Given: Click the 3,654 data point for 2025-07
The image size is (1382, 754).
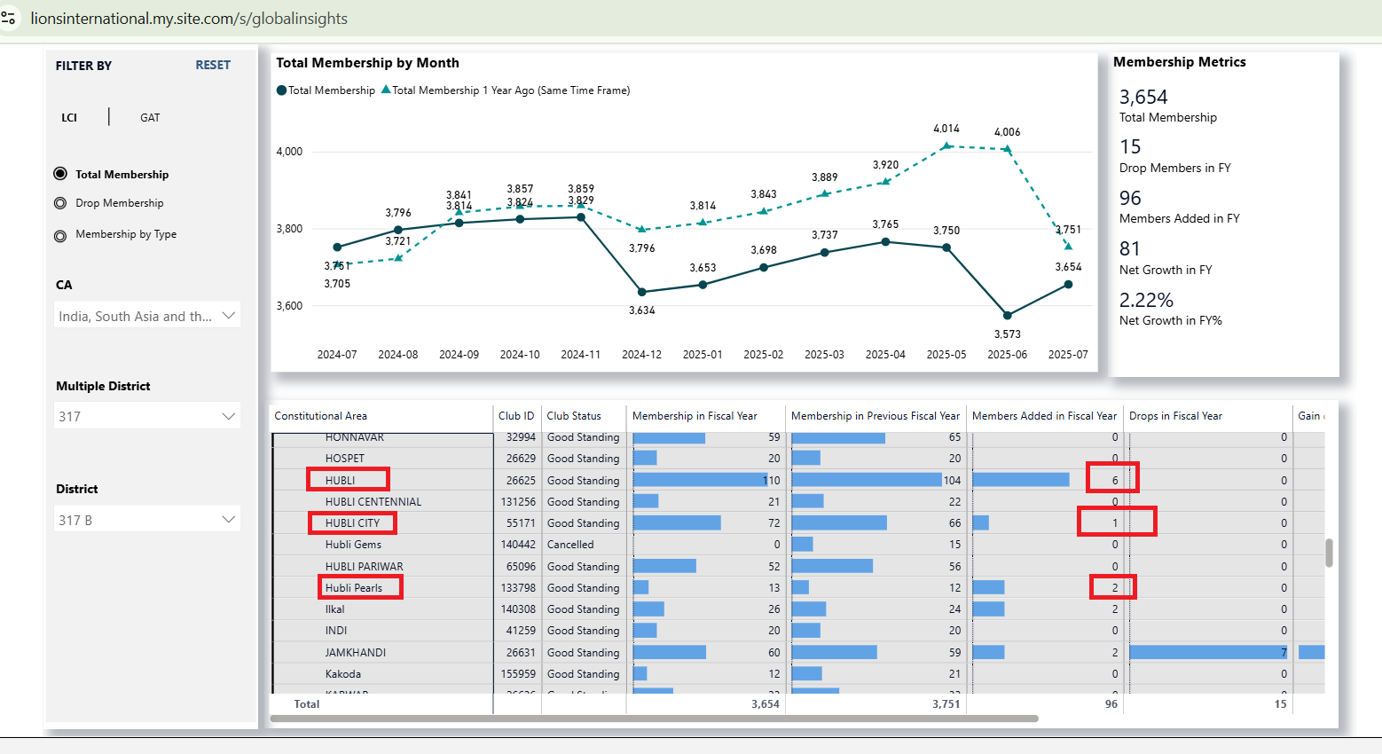Looking at the screenshot, I should point(1068,285).
